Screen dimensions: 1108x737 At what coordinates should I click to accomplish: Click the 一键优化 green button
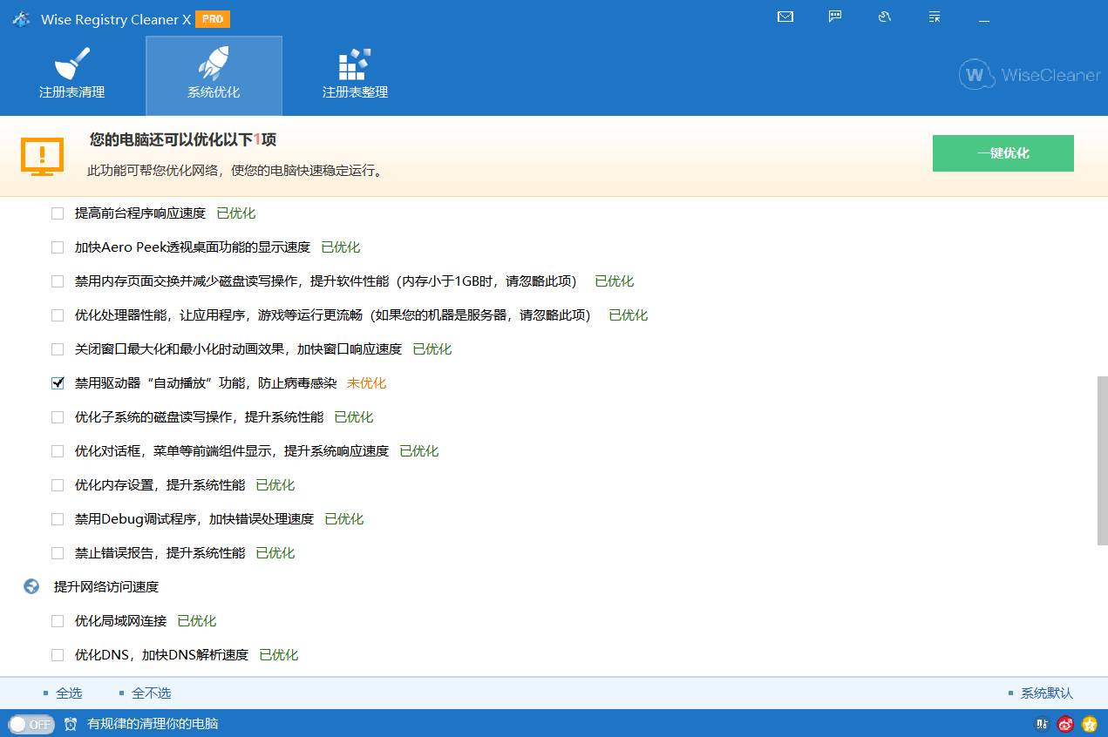pos(1003,152)
